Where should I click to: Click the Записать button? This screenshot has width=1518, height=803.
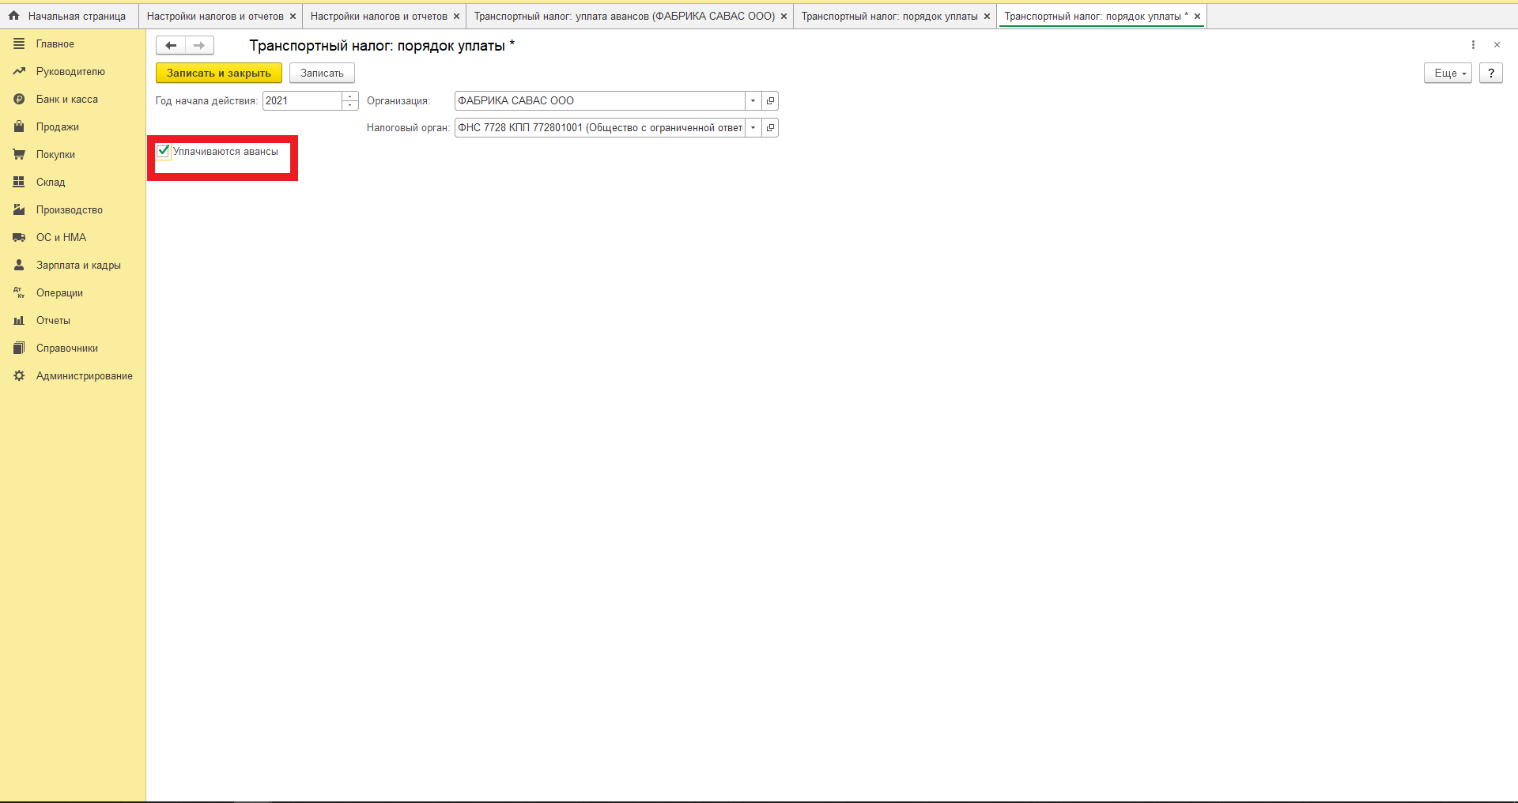(x=322, y=74)
